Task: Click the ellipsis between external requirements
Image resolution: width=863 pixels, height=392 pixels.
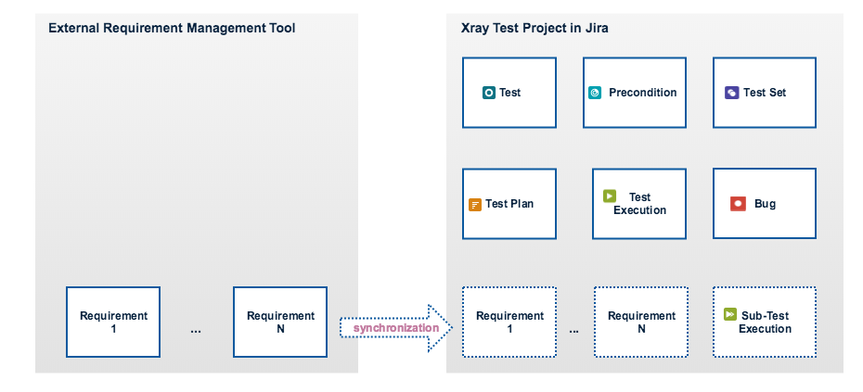Action: click(x=196, y=332)
